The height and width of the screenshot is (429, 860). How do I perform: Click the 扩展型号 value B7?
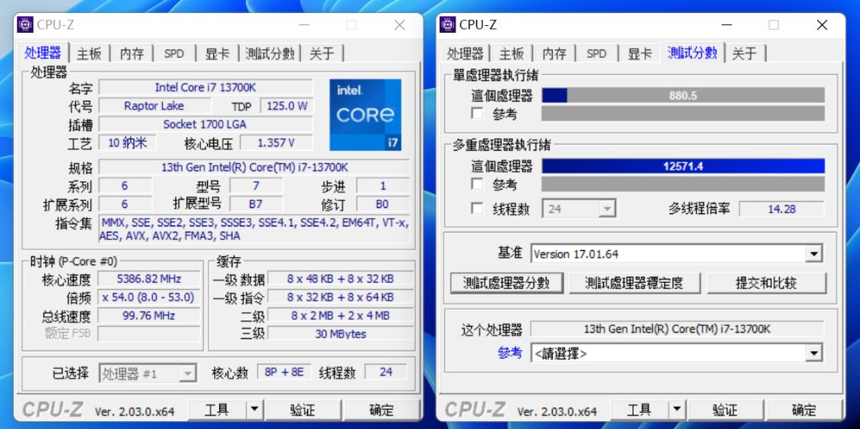point(255,204)
